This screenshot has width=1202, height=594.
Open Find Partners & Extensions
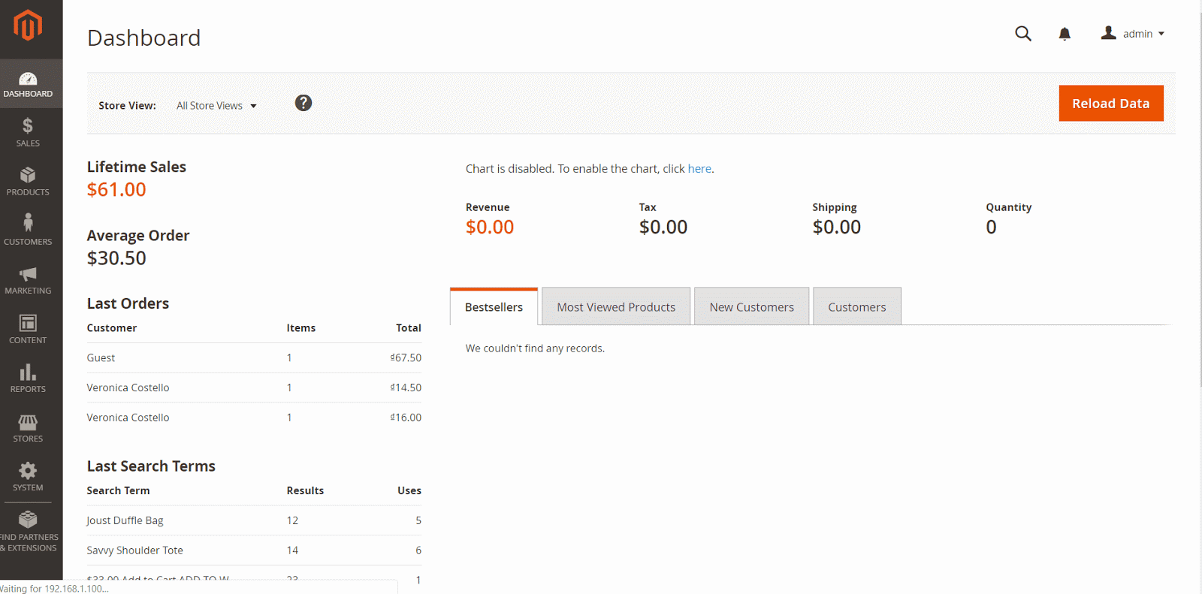coord(28,531)
